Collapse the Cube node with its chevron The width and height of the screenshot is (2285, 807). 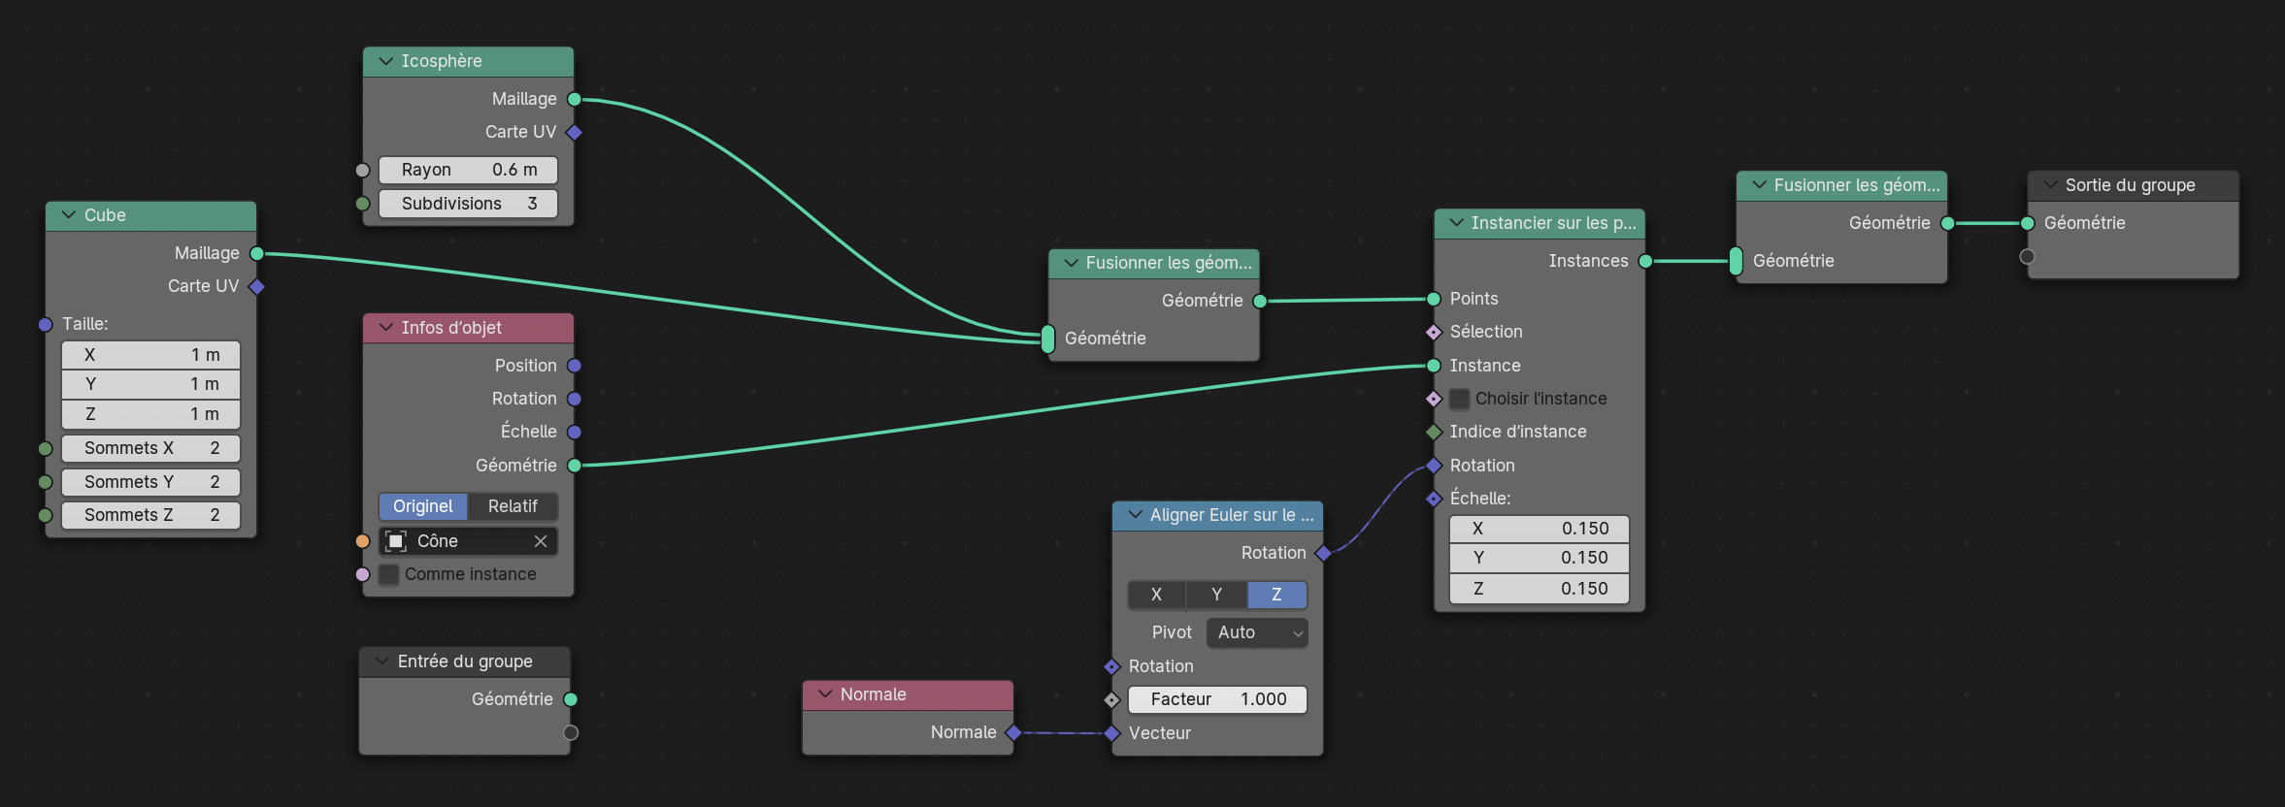click(69, 215)
